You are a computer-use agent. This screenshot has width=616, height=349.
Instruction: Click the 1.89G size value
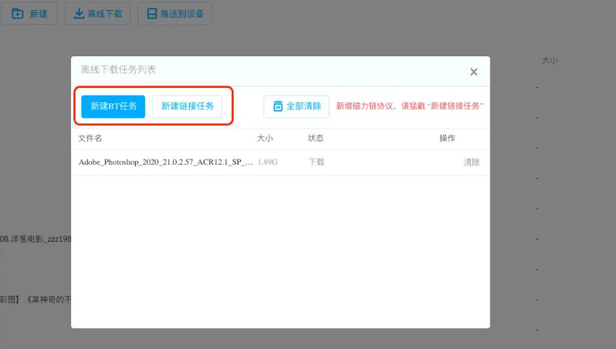click(x=268, y=162)
